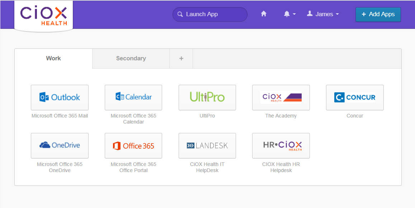Click the Add Apps button
415x208 pixels.
(378, 14)
